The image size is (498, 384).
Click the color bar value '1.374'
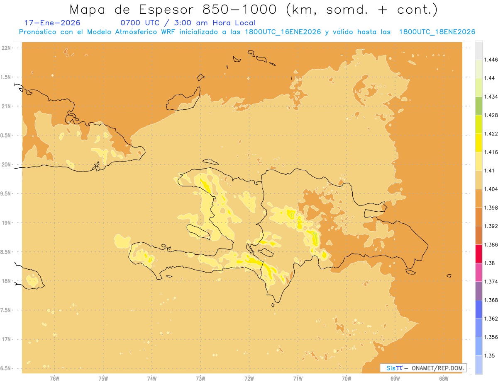491,282
